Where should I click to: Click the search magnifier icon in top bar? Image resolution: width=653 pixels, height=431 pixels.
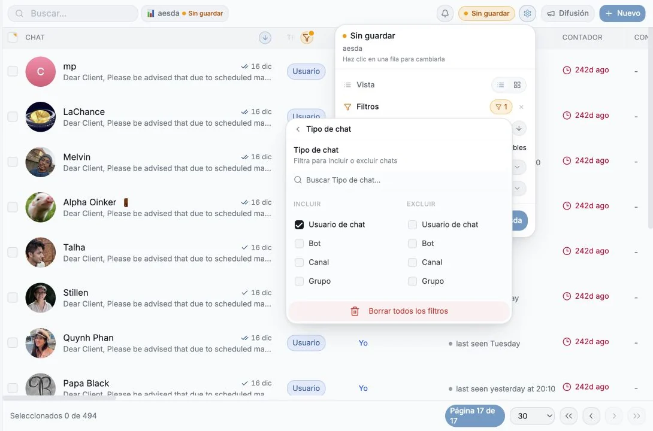click(x=19, y=13)
